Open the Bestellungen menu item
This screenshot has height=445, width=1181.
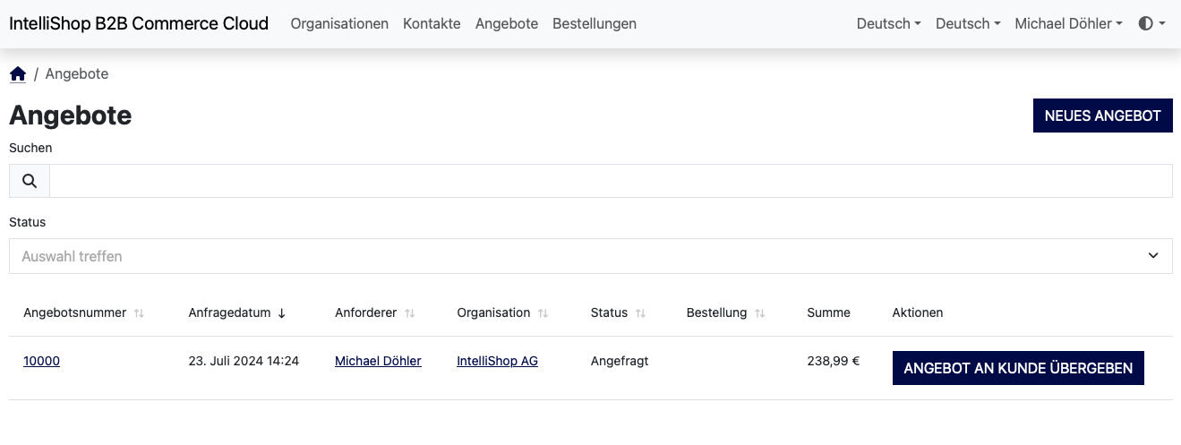(x=595, y=24)
